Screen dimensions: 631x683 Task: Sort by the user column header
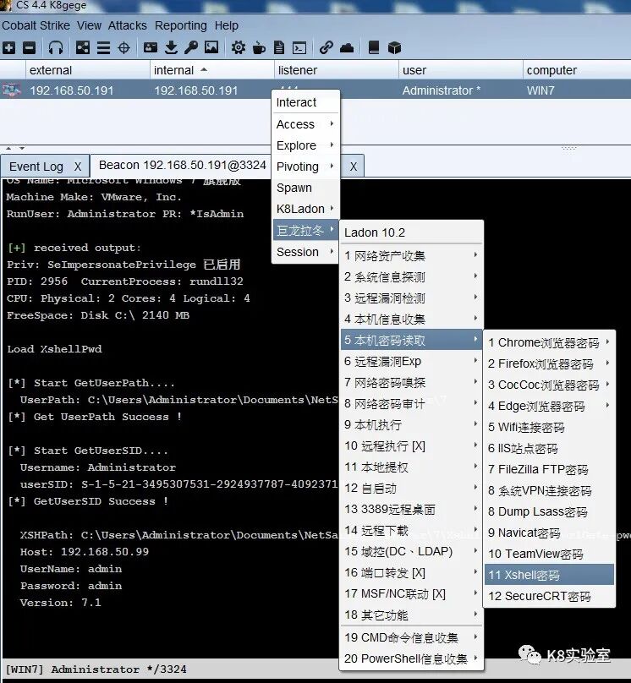(x=461, y=70)
